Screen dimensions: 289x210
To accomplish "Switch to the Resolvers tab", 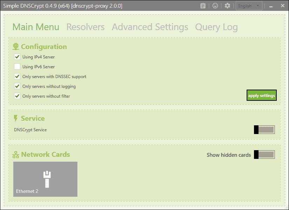I will click(x=85, y=27).
